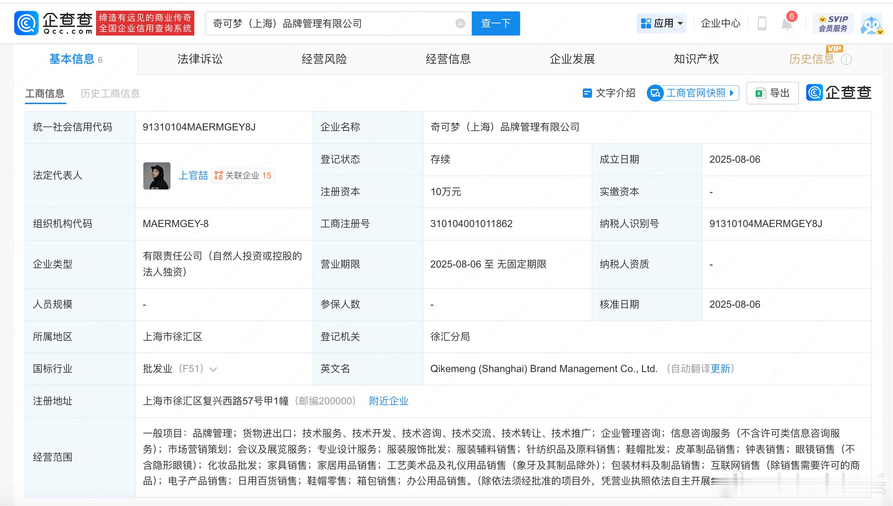
Task: Click company name 奇可梦（上海）品牌管理有限公司 in table
Action: pyautogui.click(x=505, y=127)
